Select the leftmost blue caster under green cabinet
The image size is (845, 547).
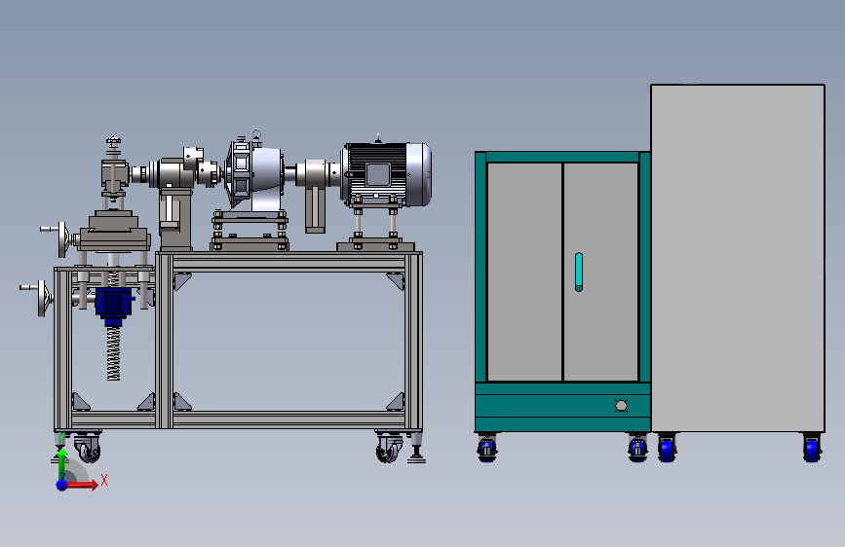click(486, 448)
